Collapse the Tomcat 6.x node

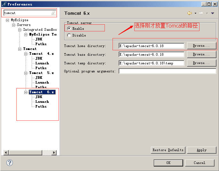tap(26, 92)
